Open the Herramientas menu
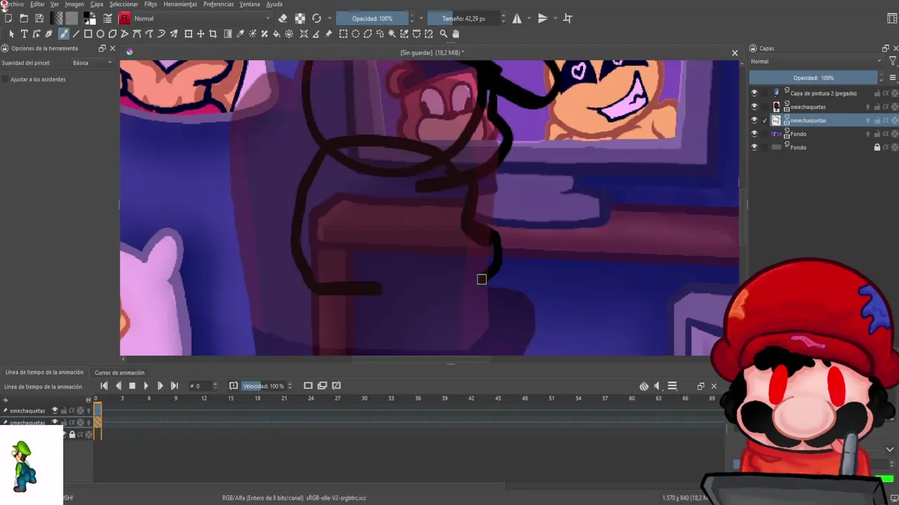Image resolution: width=899 pixels, height=505 pixels. [x=180, y=4]
